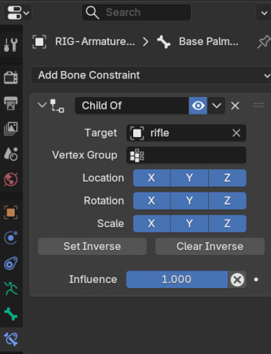Select Base Palm bone in breadcrumb
The image size is (271, 354).
[x=209, y=42]
